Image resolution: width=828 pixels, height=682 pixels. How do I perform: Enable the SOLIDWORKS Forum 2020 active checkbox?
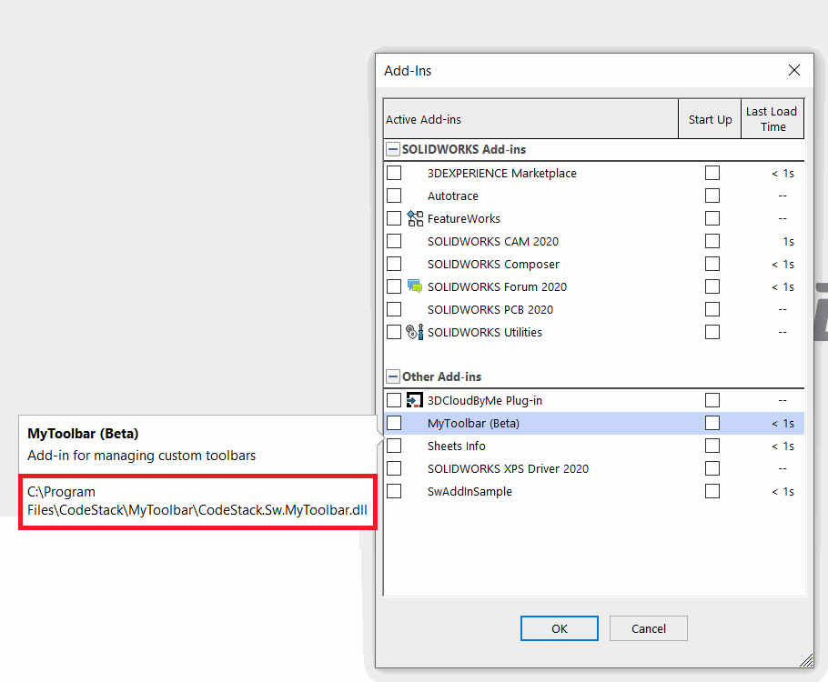(x=394, y=286)
